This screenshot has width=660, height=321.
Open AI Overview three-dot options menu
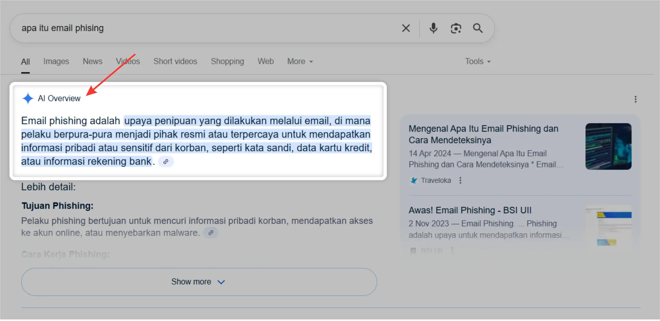point(636,99)
